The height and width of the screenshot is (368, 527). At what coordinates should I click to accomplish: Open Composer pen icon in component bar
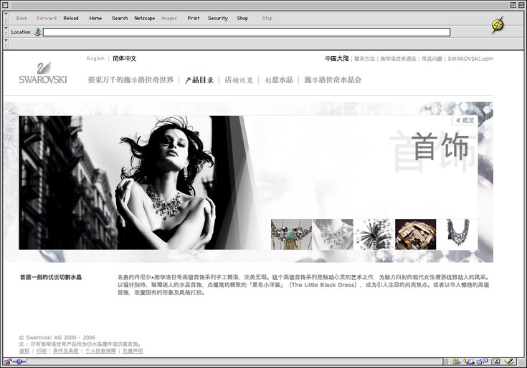click(509, 362)
